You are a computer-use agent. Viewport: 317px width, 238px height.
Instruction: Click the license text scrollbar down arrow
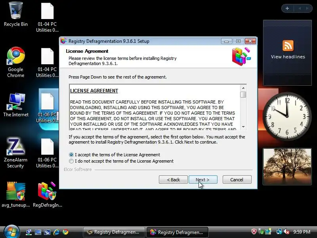pos(243,127)
